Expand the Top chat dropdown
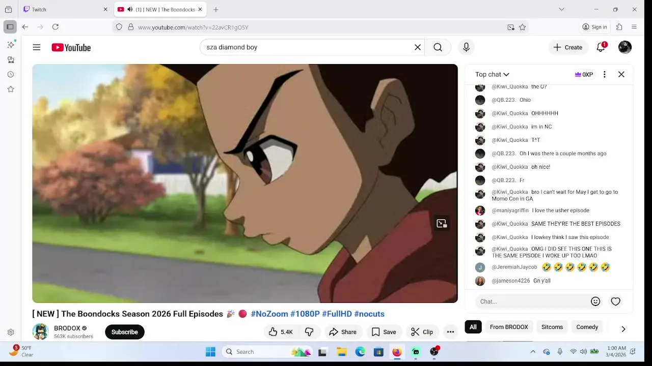Image resolution: width=652 pixels, height=366 pixels. (492, 74)
